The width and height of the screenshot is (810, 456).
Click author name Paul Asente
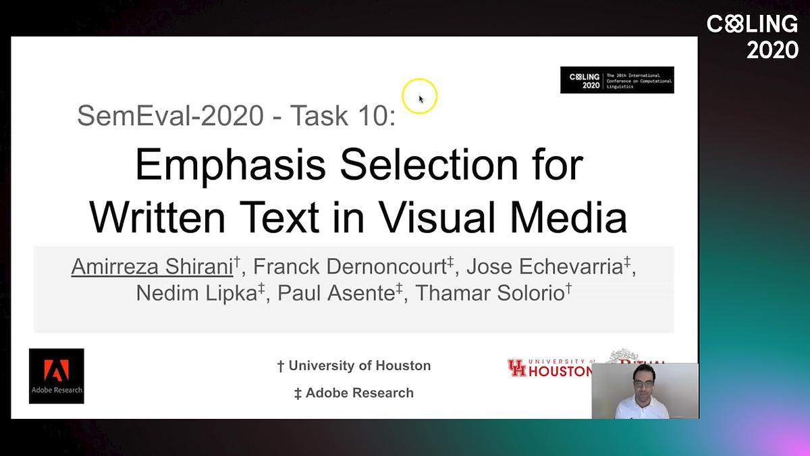(x=334, y=294)
